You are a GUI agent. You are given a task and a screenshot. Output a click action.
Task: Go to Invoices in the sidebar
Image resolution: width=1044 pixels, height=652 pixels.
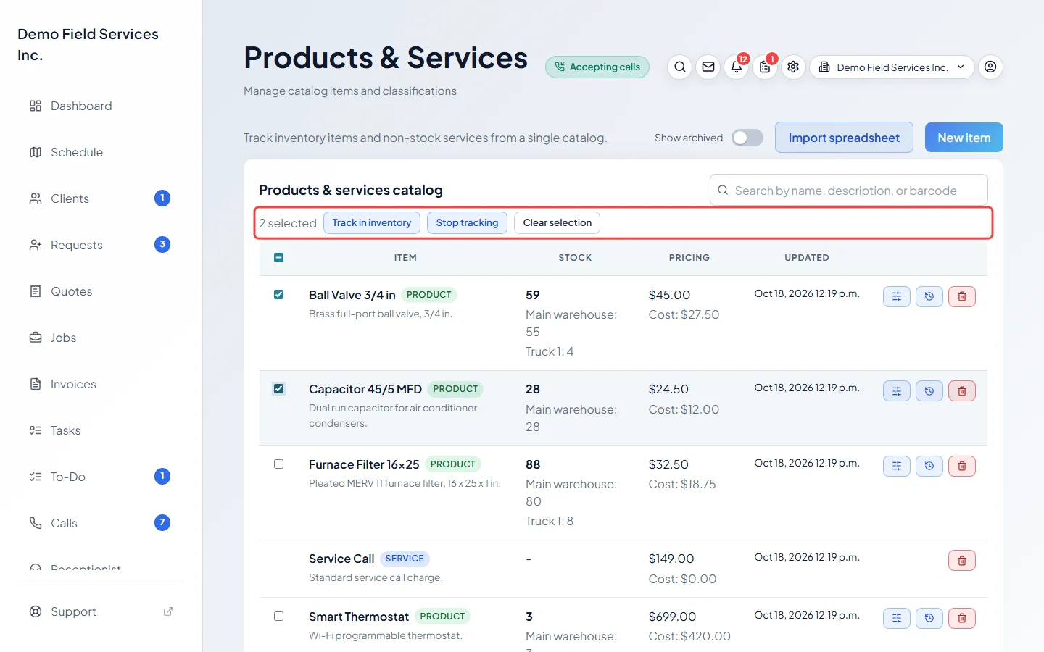click(x=101, y=384)
